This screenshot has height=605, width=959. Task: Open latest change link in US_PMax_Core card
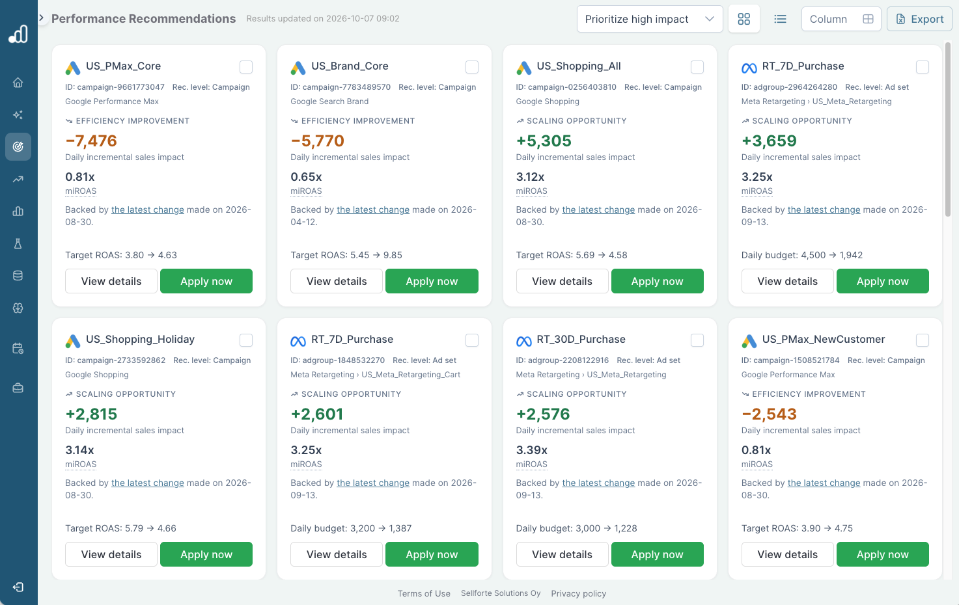coord(148,209)
